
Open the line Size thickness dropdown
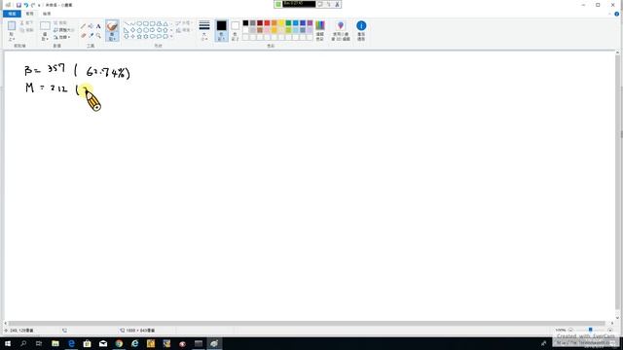(x=204, y=30)
